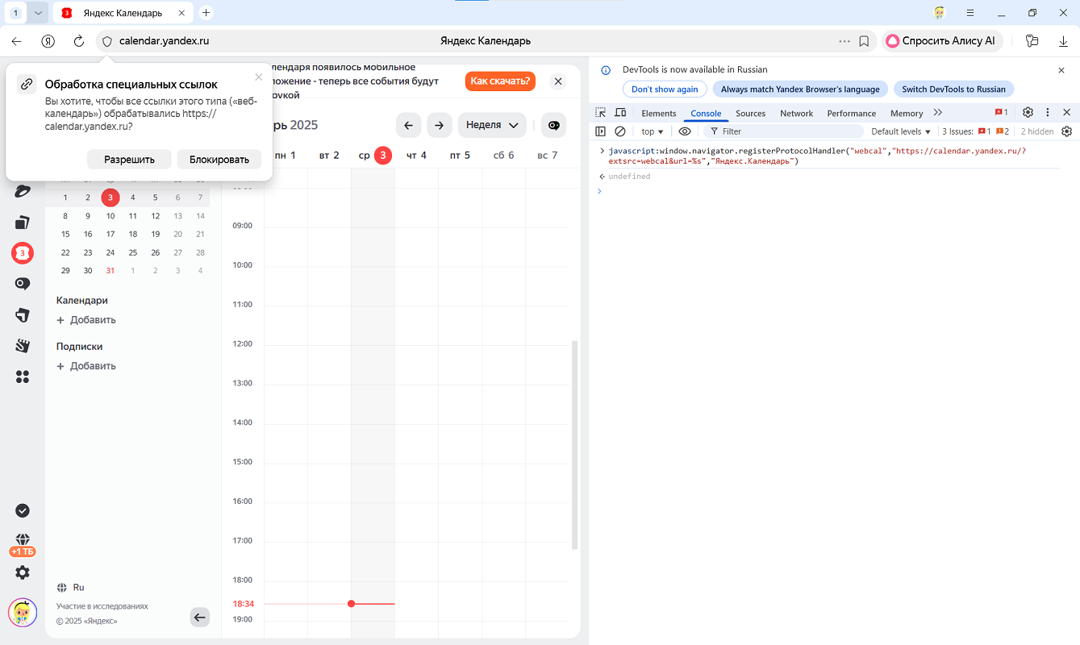Click the console Filter input field

[x=786, y=131]
